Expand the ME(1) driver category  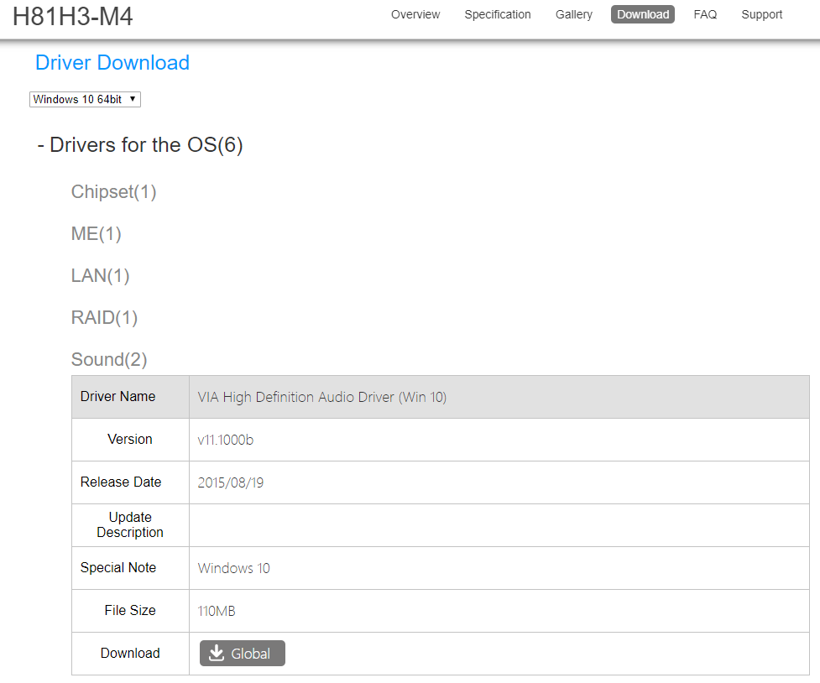click(97, 234)
